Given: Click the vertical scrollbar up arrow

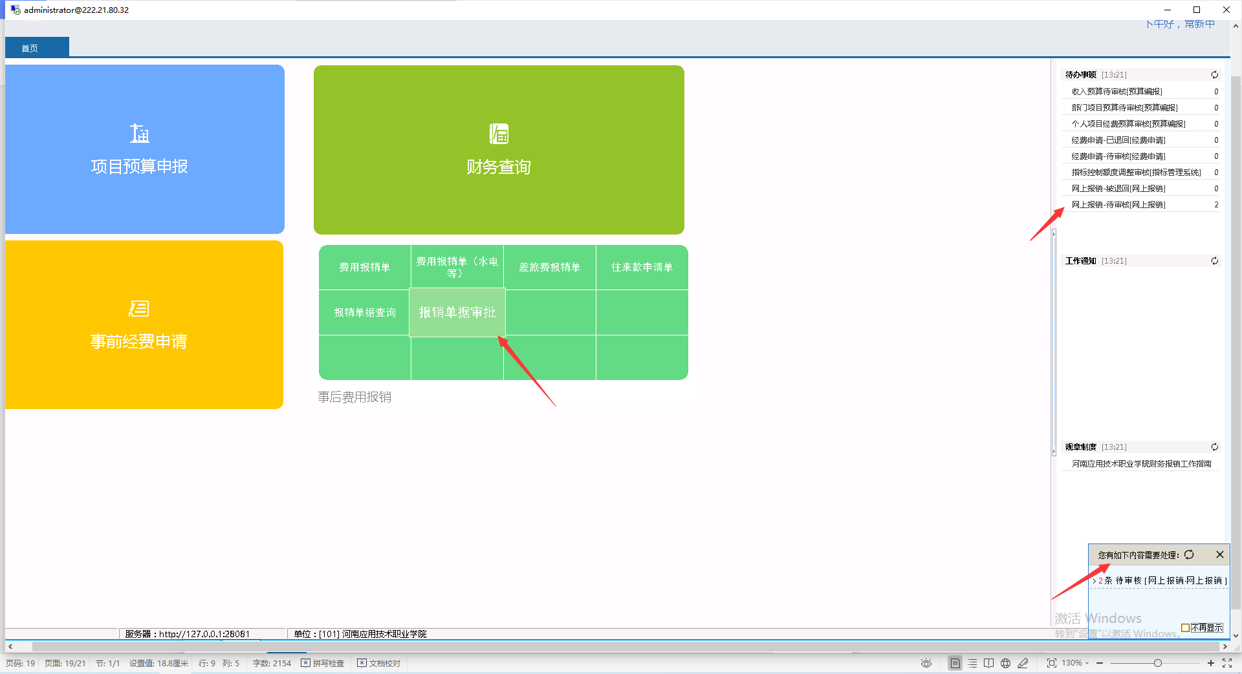Looking at the screenshot, I should (x=1236, y=26).
